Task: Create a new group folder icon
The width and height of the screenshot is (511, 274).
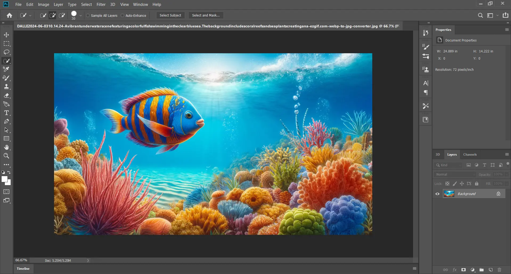Action: [x=481, y=270]
